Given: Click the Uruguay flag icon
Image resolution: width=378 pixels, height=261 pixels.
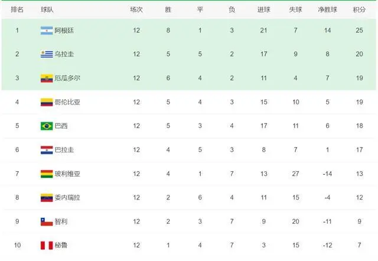Looking at the screenshot, I should [x=47, y=54].
